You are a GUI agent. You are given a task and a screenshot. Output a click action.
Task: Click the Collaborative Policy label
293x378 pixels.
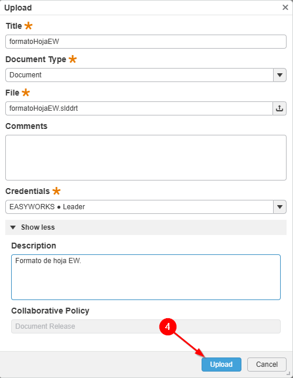pos(50,311)
